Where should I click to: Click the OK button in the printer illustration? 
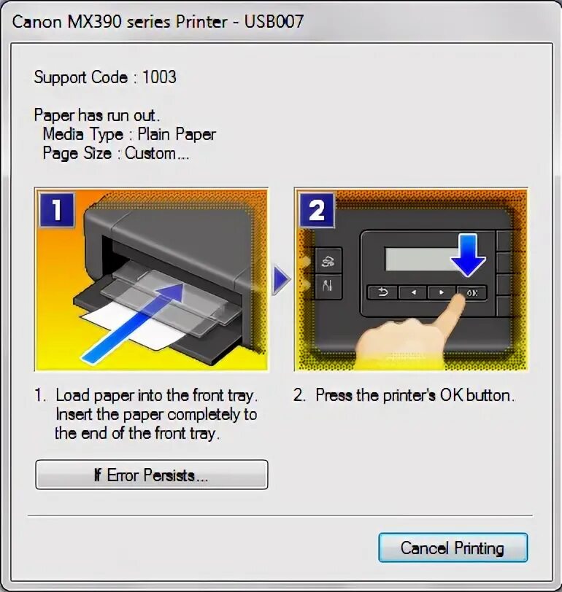coord(471,292)
